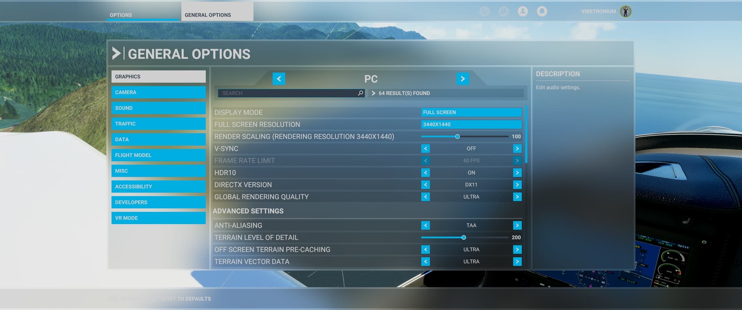Lower Terrain Vector Data setting
Image resolution: width=742 pixels, height=310 pixels.
pyautogui.click(x=425, y=261)
